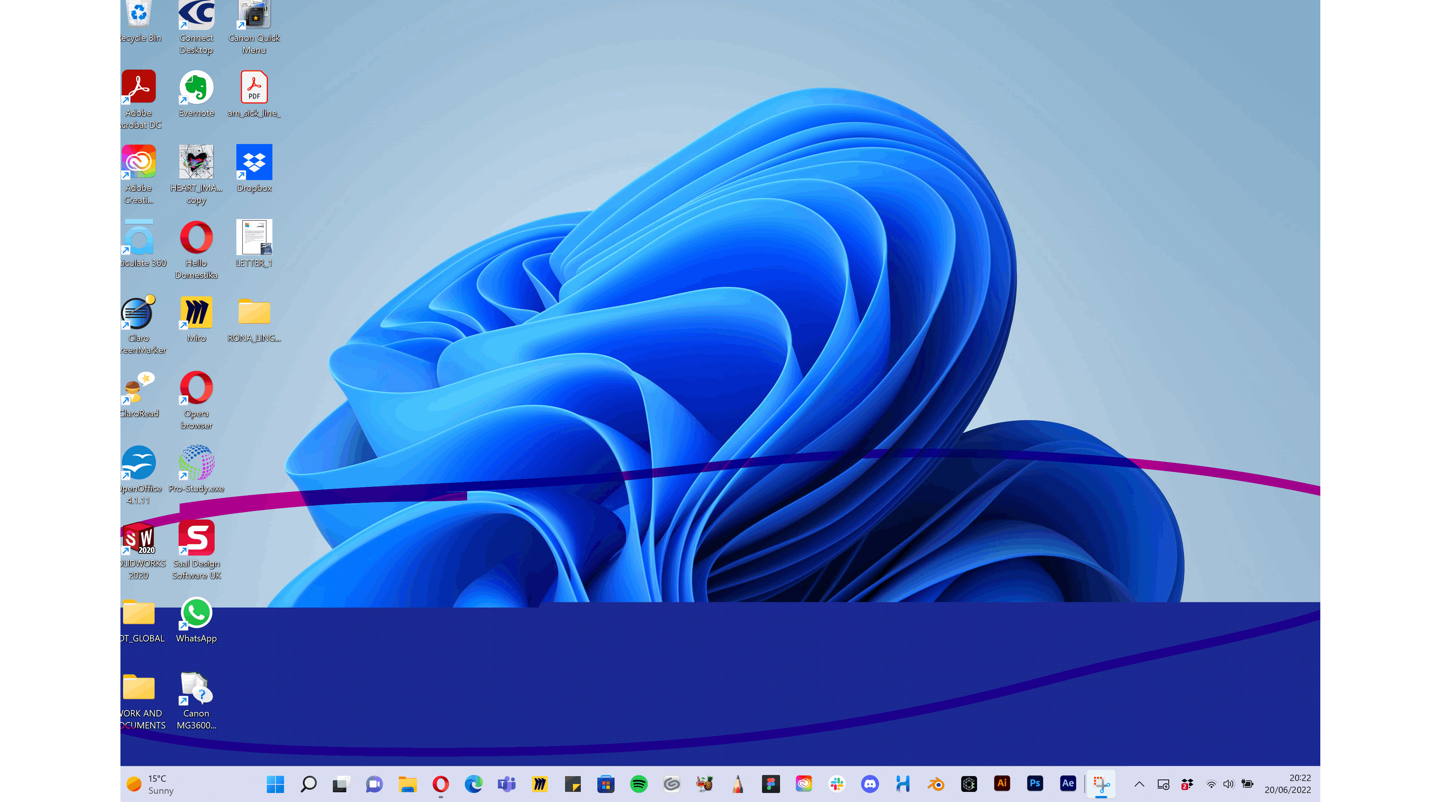This screenshot has width=1440, height=802.
Task: Open the Windows Start menu
Action: coord(275,784)
